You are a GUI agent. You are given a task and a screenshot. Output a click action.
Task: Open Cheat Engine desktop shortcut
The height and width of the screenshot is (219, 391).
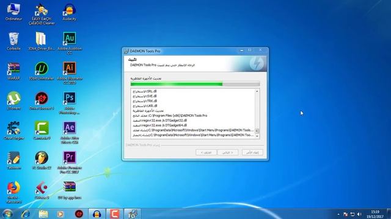pyautogui.click(x=13, y=131)
